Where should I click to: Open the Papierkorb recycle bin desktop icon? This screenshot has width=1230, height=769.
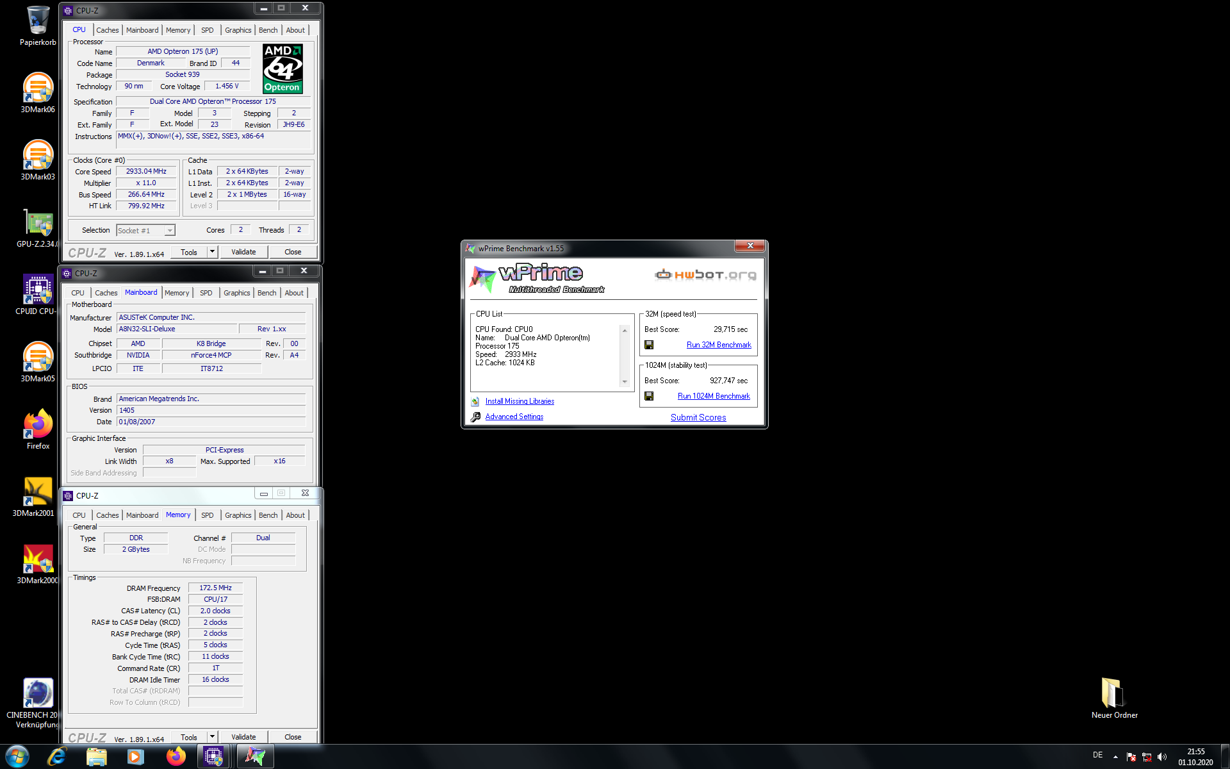tap(38, 26)
